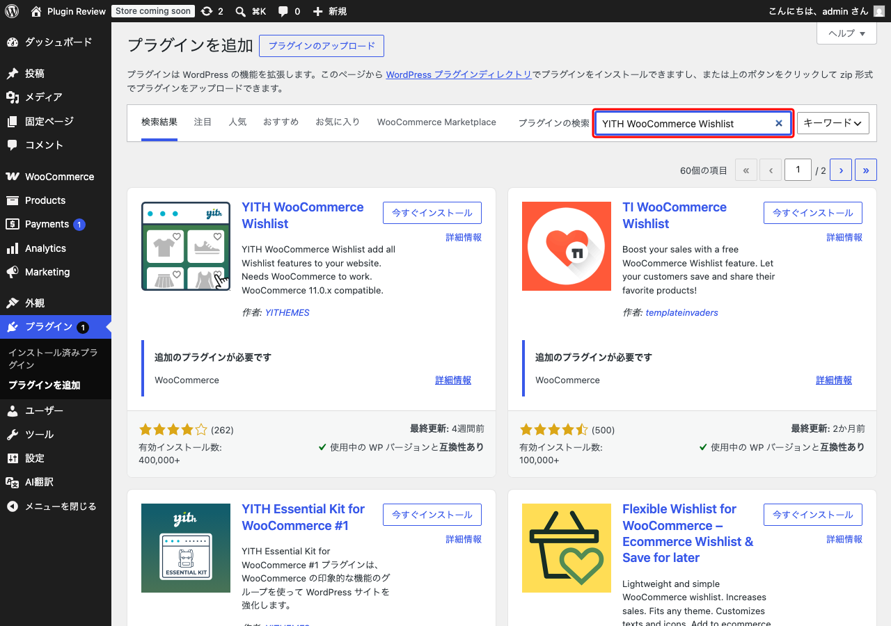Open YITH Essential Kit for WooCommerce #1 title
891x626 pixels.
[x=303, y=517]
